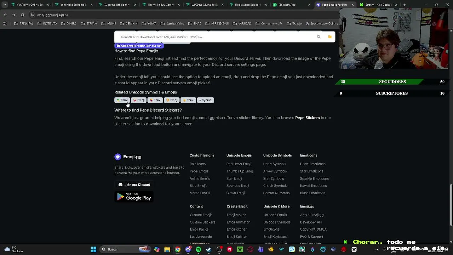Viewport: 453px width, 255px height.
Task: Close the Pepe Emojis tab
Action: pos(352,5)
